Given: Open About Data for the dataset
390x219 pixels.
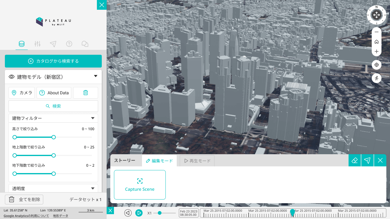Looking at the screenshot, I should point(54,93).
